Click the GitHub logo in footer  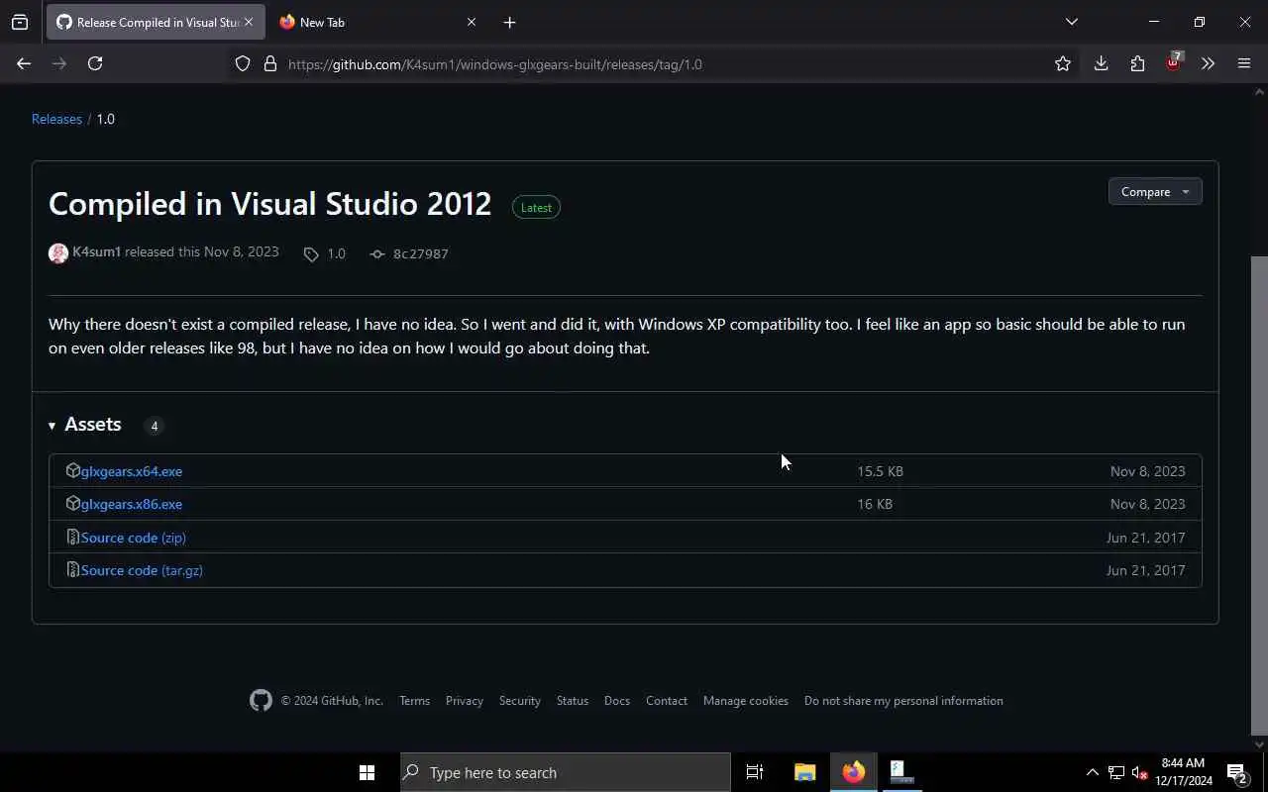point(261,700)
